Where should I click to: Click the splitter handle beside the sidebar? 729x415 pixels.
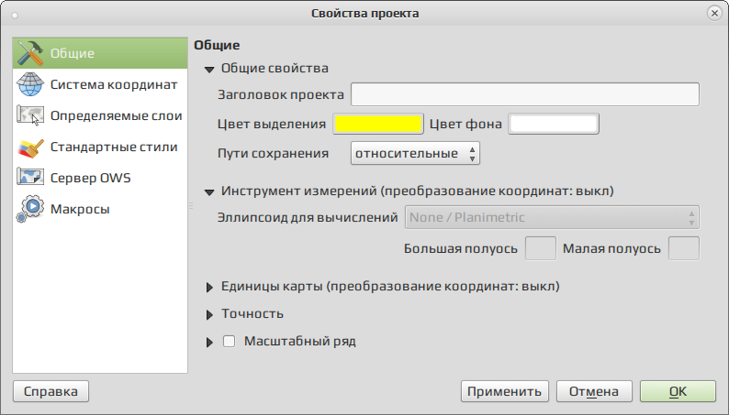tap(191, 205)
